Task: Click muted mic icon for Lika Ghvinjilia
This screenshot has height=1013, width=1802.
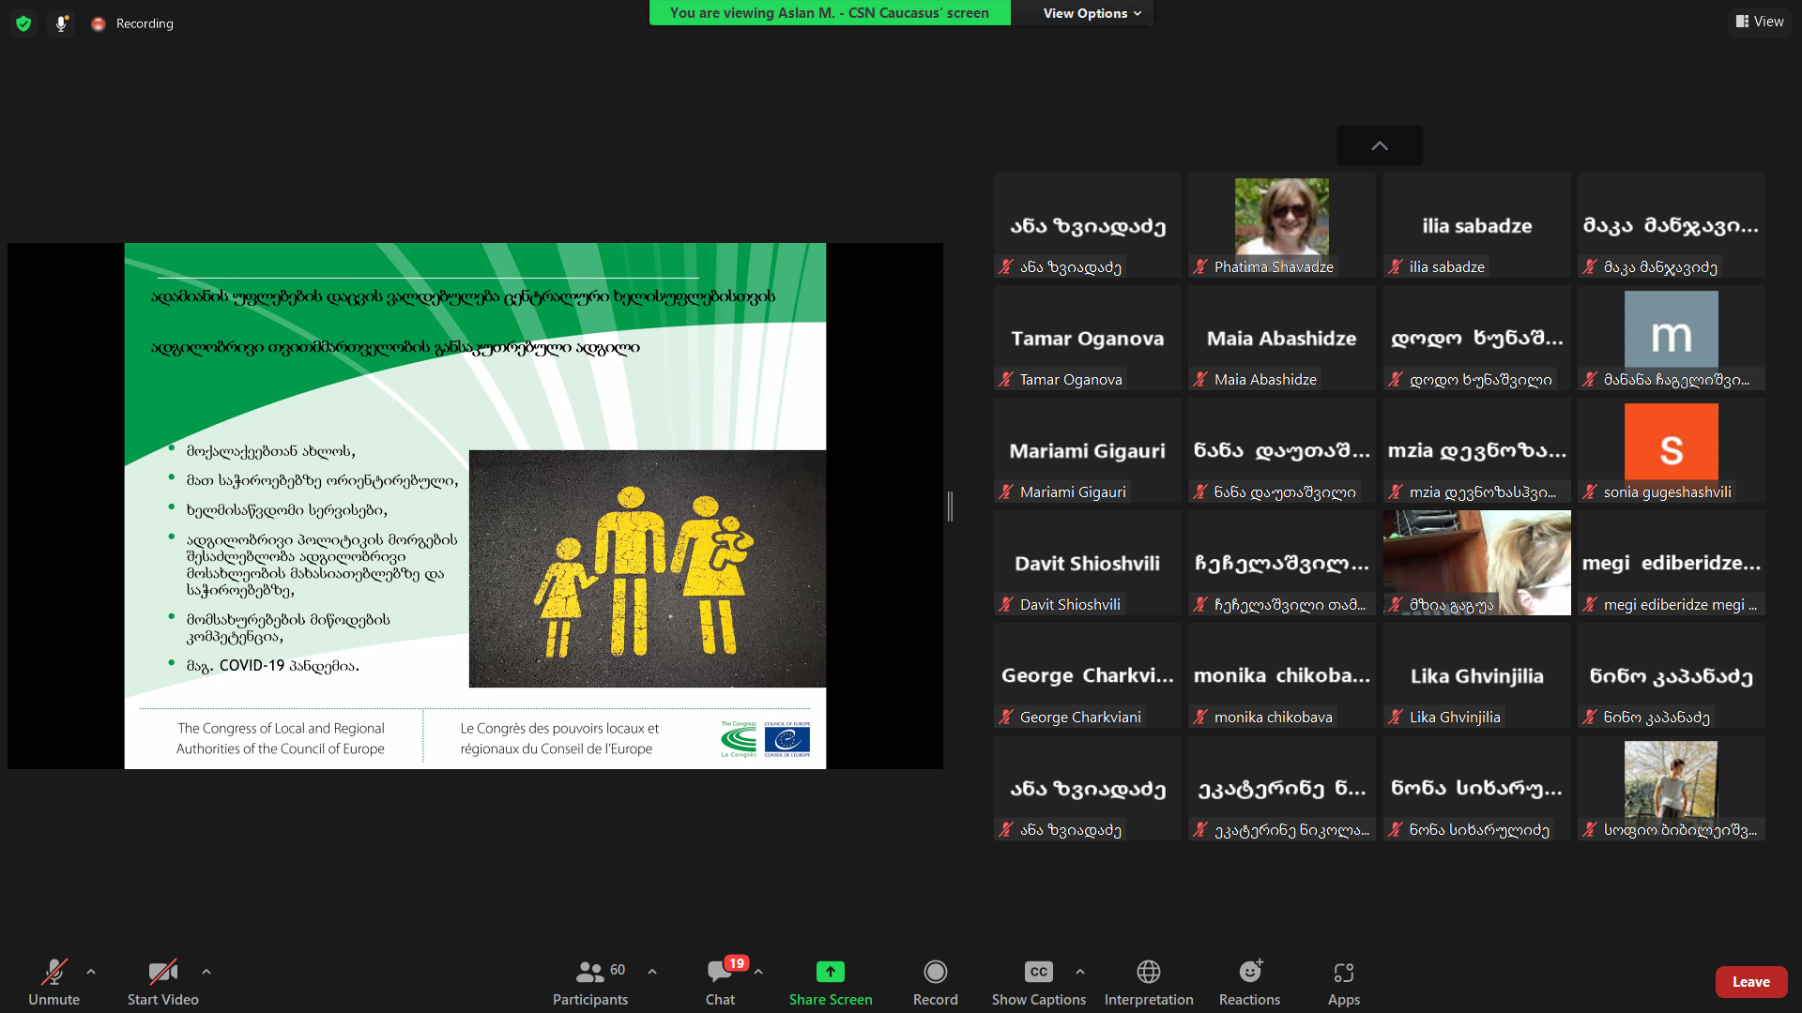Action: [x=1396, y=718]
